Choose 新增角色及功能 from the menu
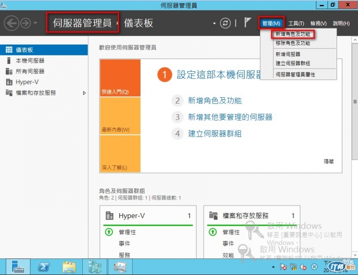 (293, 34)
